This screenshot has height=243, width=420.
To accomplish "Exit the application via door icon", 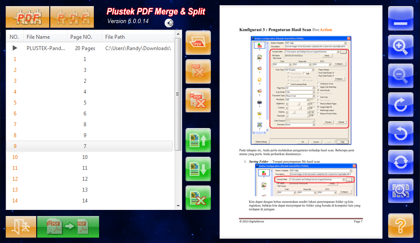I will 21,227.
